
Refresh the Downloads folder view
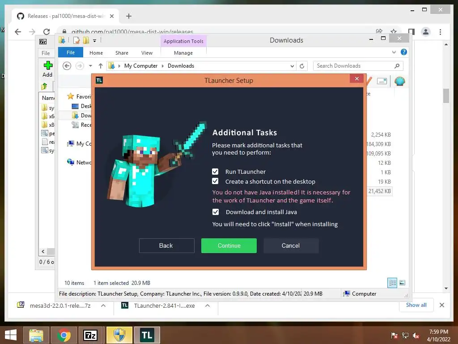(302, 66)
